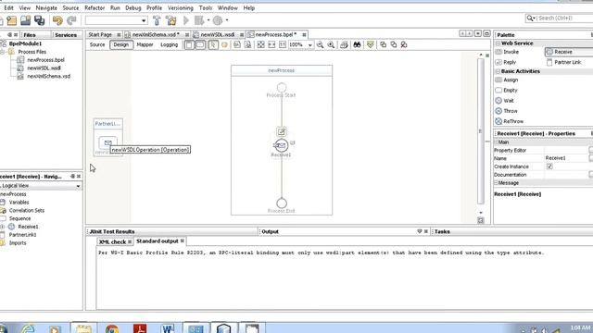Screen dimensions: 593x333
Task: Click the Receive1 envelope node in diagram
Action: point(281,145)
